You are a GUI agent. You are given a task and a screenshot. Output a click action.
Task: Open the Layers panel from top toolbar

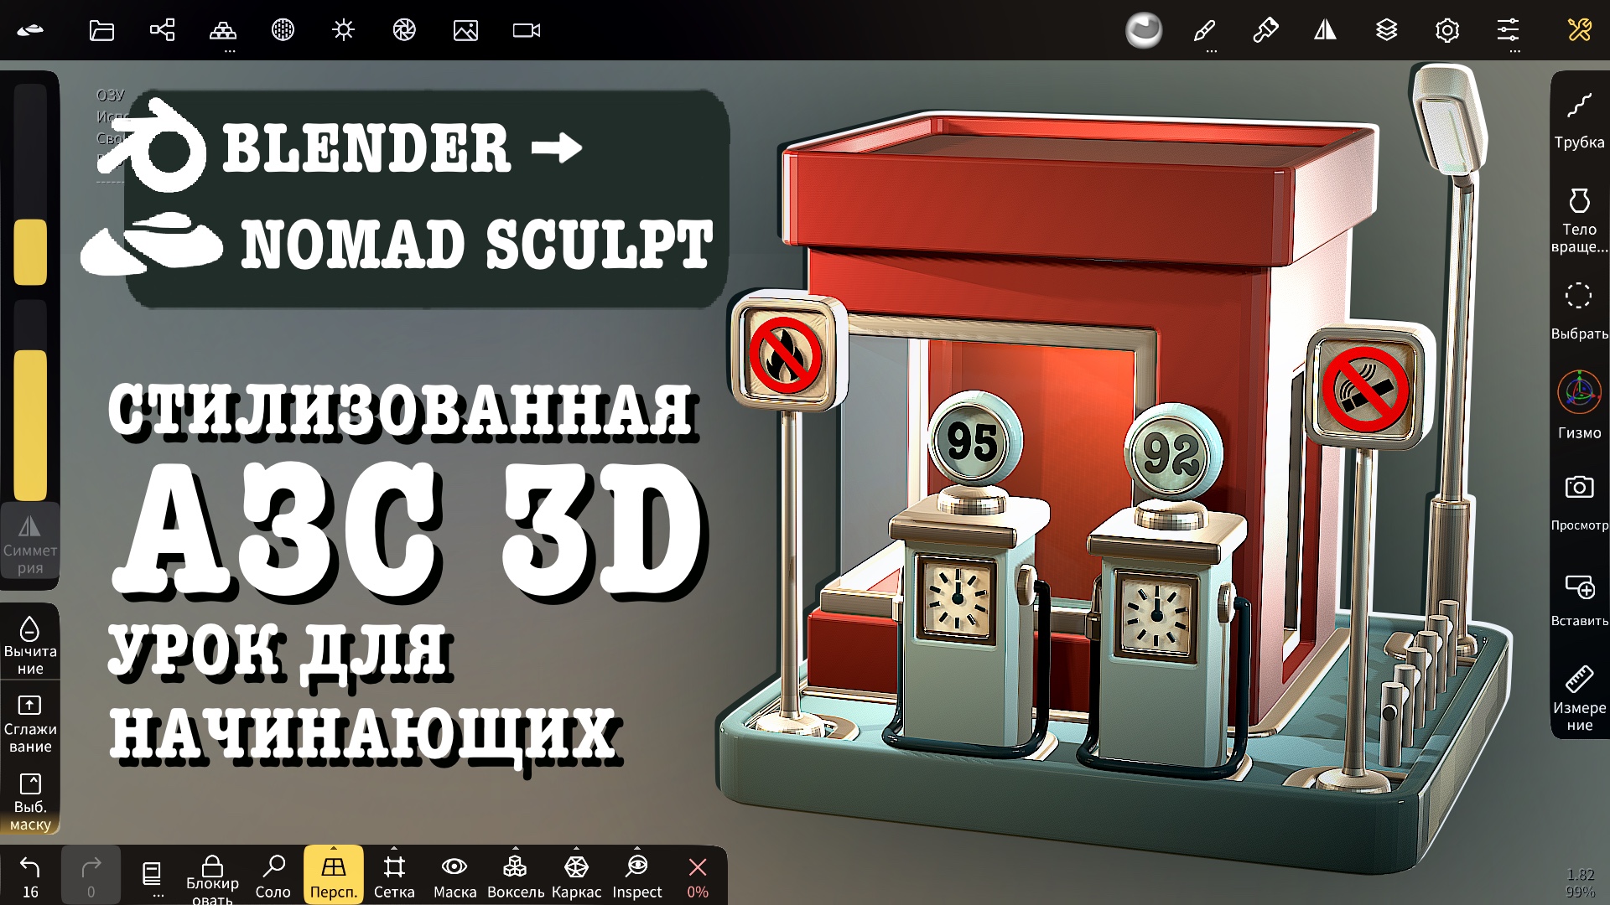click(x=1387, y=32)
